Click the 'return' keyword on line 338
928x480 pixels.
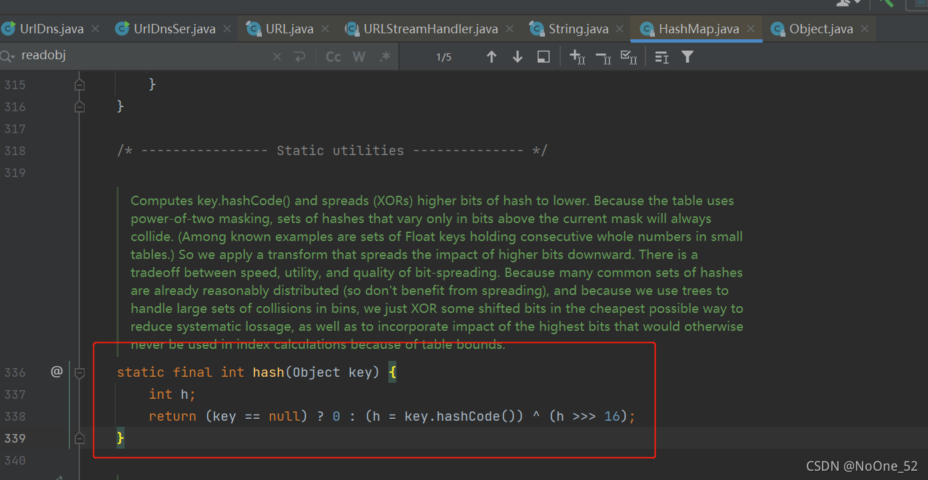(x=173, y=416)
